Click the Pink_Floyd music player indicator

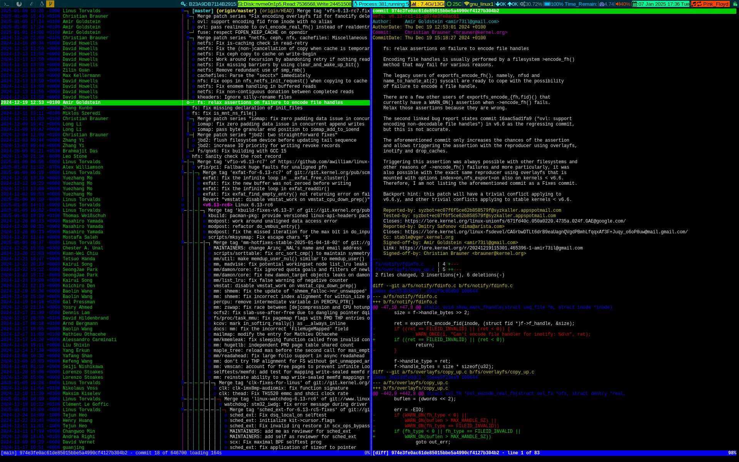coord(711,4)
